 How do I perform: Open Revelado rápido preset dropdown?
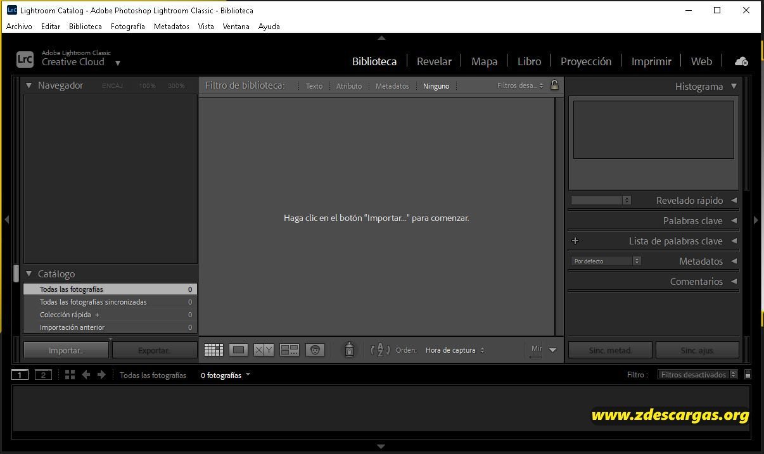click(x=601, y=200)
